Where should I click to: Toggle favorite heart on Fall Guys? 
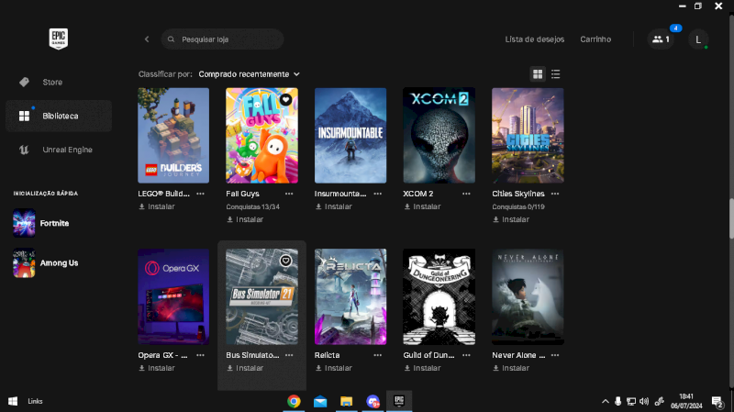point(286,99)
